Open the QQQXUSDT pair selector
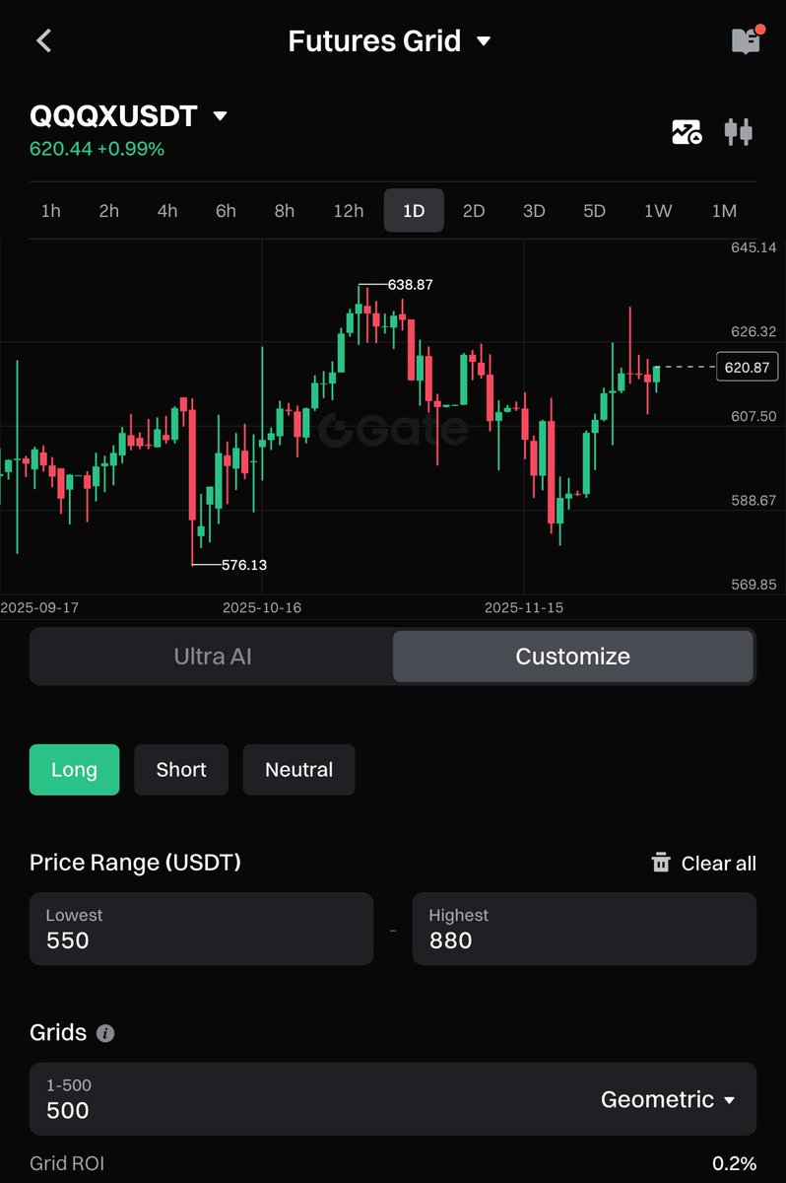 coord(128,116)
